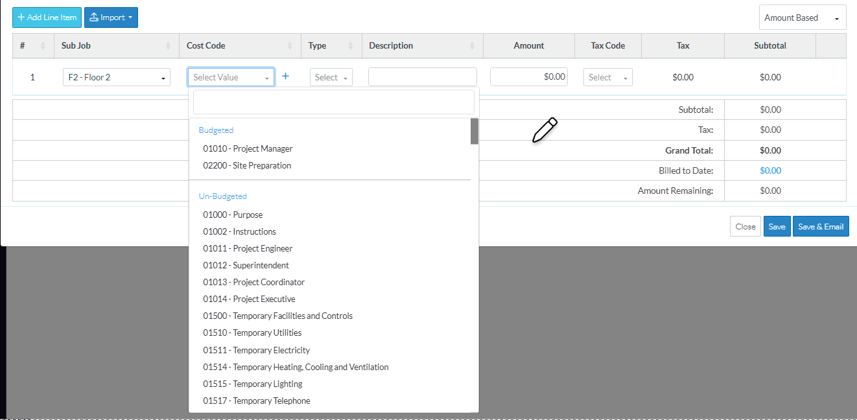This screenshot has height=420, width=857.
Task: Select 02200 - Site Preparation option
Action: pos(247,165)
